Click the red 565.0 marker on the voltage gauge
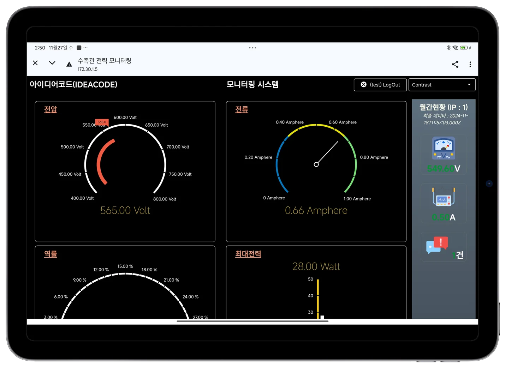The height and width of the screenshot is (367, 505). pos(102,122)
